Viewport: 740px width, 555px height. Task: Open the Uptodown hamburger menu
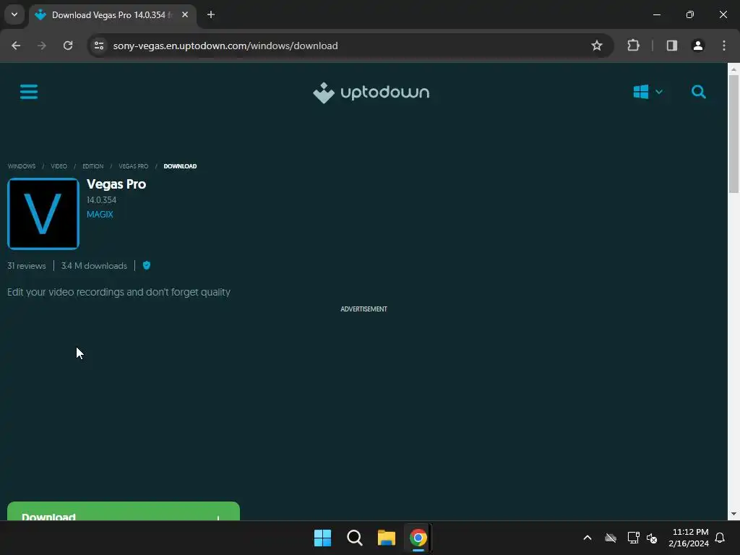click(x=29, y=92)
